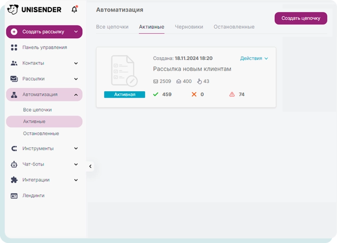Expand the Рассылки menu chevron
The height and width of the screenshot is (243, 337).
pyautogui.click(x=76, y=79)
